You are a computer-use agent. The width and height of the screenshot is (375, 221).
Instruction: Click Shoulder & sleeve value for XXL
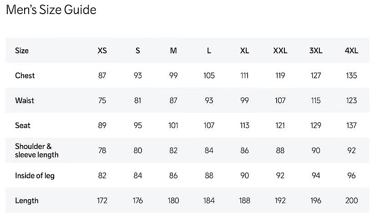280,150
